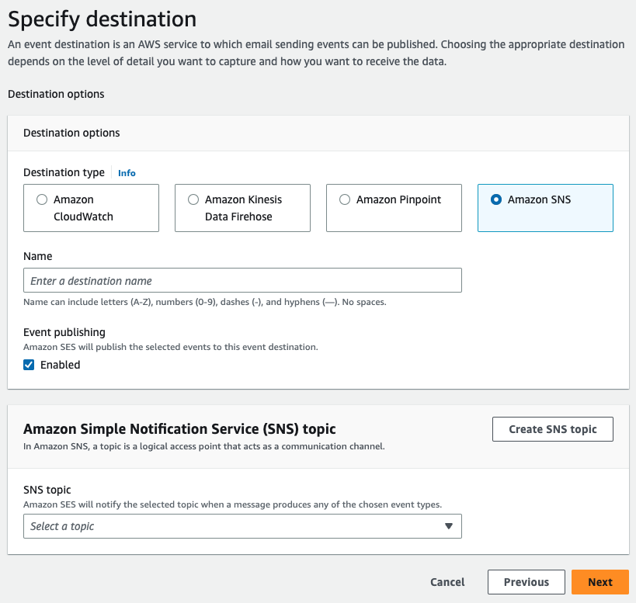This screenshot has width=636, height=603.
Task: Click the Destination type label
Action: point(64,172)
